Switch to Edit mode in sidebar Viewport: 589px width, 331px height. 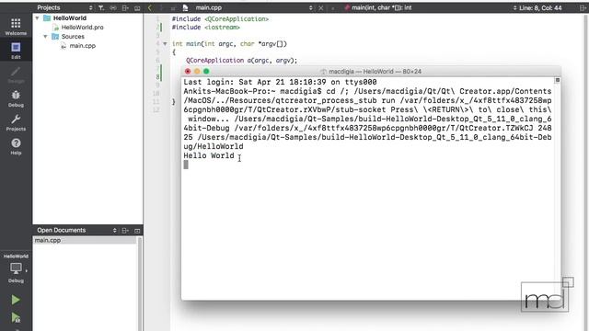[16, 51]
